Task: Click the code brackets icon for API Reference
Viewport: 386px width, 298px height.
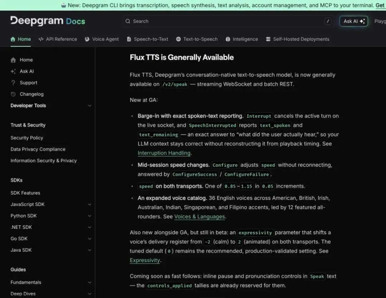Action: click(41, 39)
